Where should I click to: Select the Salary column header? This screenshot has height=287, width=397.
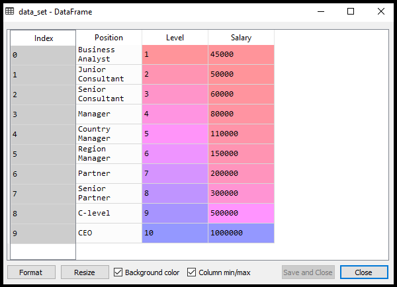pos(241,38)
